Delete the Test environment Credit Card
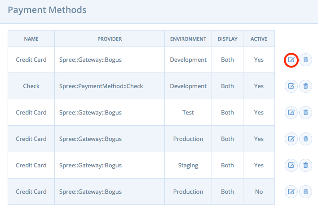The width and height of the screenshot is (318, 213). (x=305, y=112)
